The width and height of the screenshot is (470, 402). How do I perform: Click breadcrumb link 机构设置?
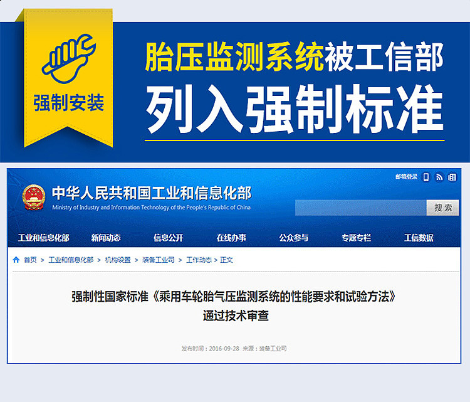click(x=118, y=260)
